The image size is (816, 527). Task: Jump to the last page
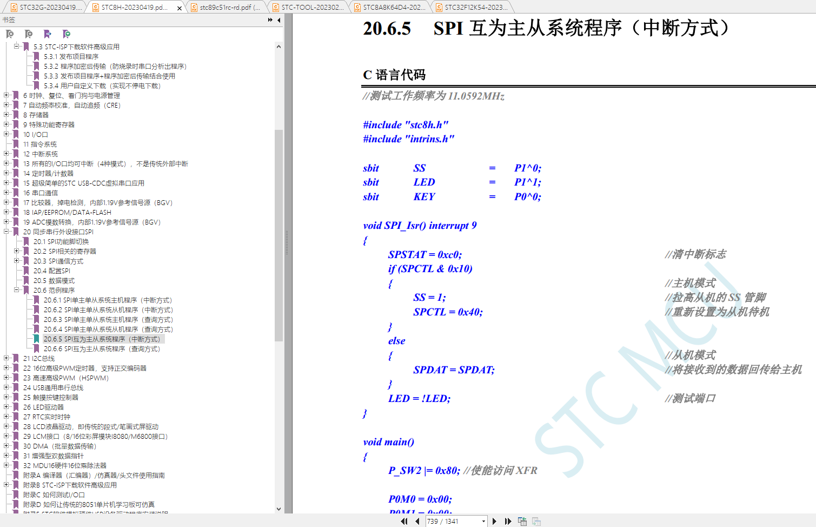508,521
